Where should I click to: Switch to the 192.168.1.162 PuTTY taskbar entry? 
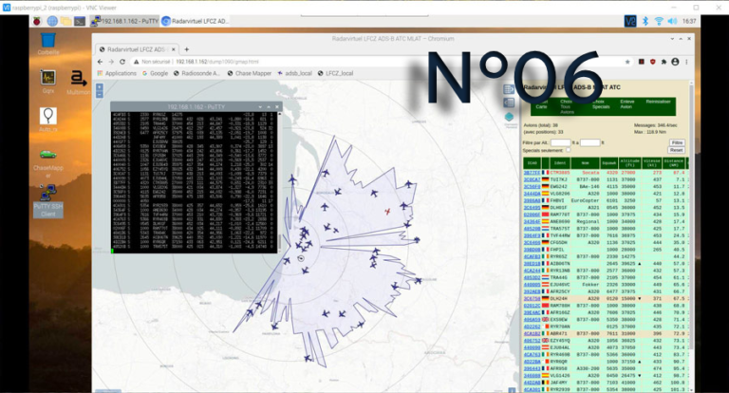(124, 22)
